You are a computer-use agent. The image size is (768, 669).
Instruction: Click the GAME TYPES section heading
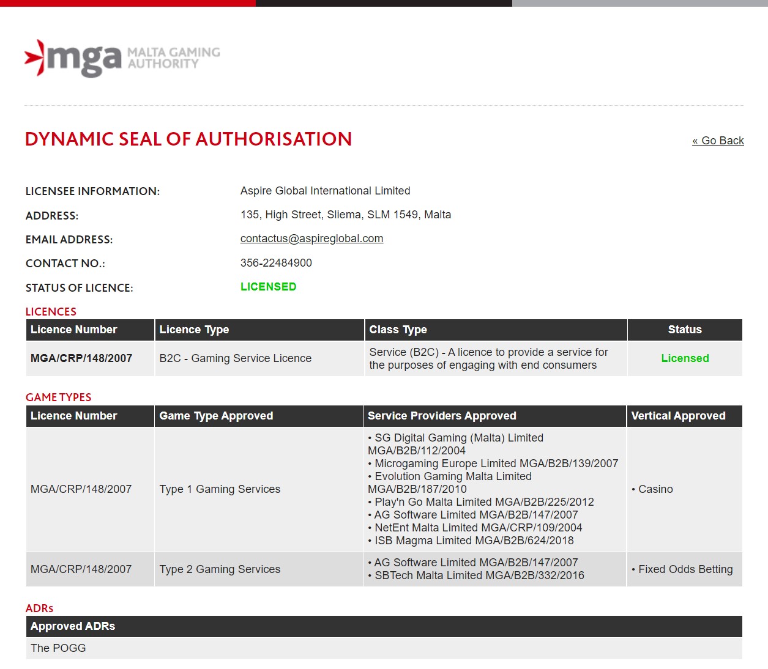point(58,397)
